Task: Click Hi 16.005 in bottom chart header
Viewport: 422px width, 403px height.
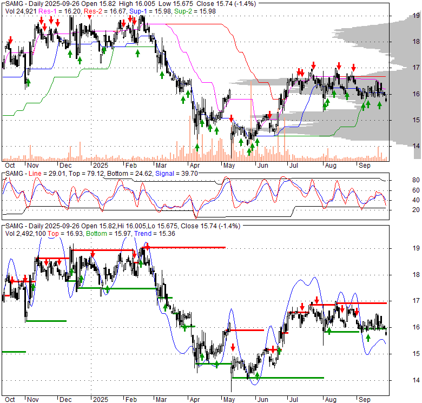Action: (132, 226)
